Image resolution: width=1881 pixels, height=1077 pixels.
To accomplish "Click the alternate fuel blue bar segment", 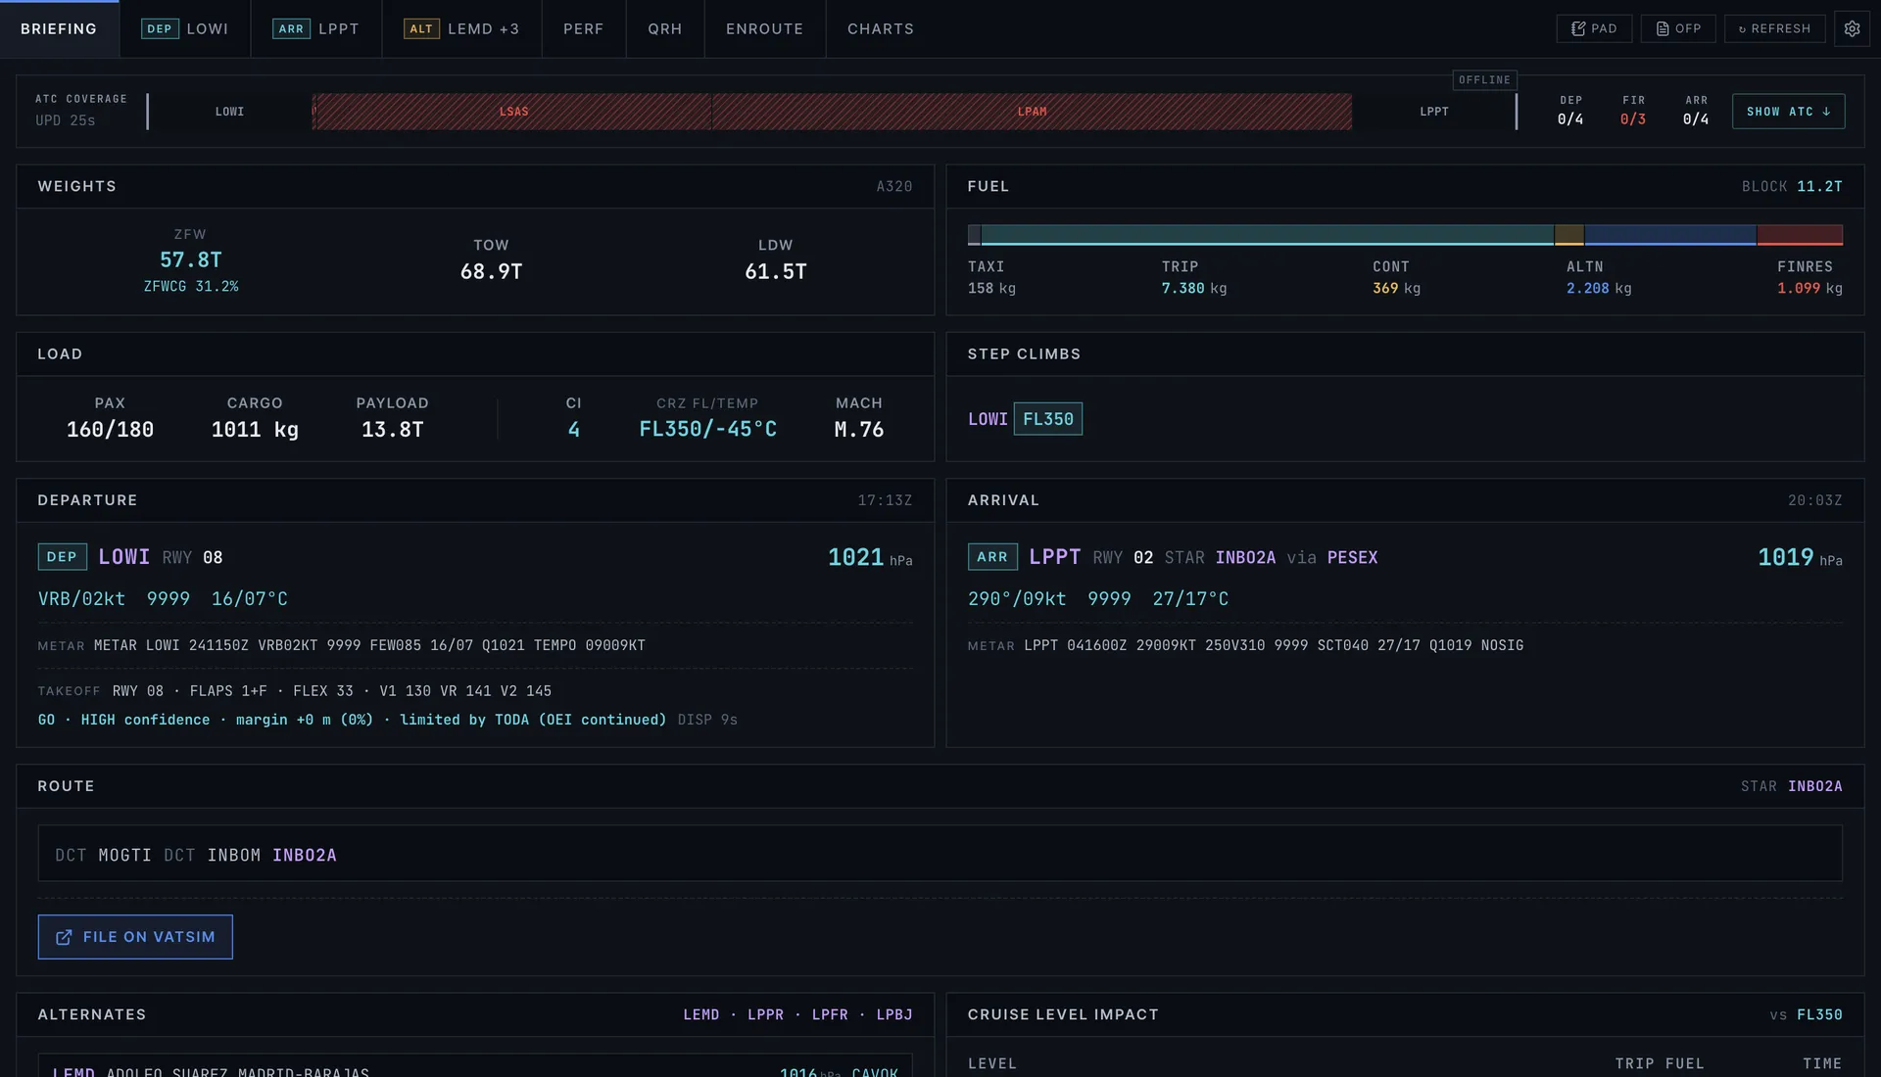I will pos(1670,235).
